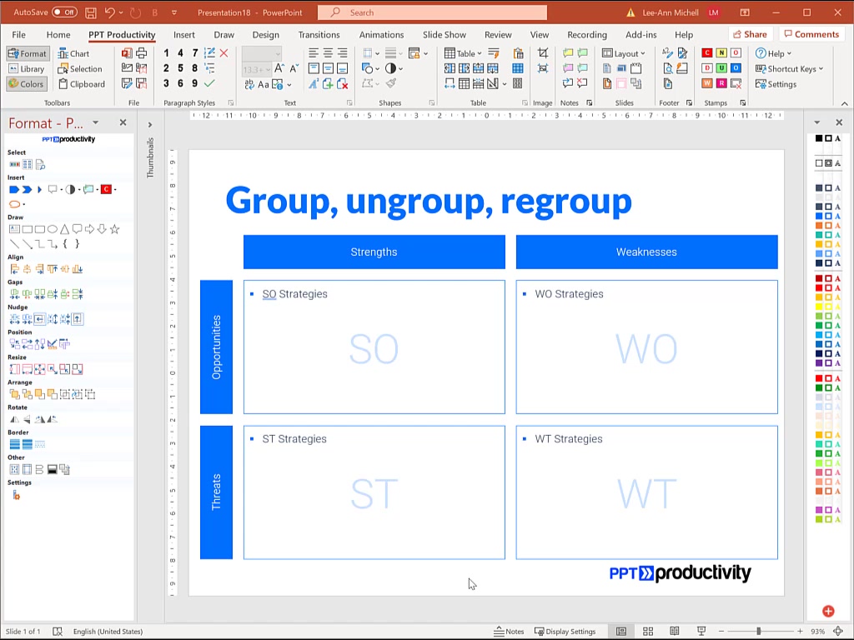
Task: Click the green U stamp
Action: 721,68
